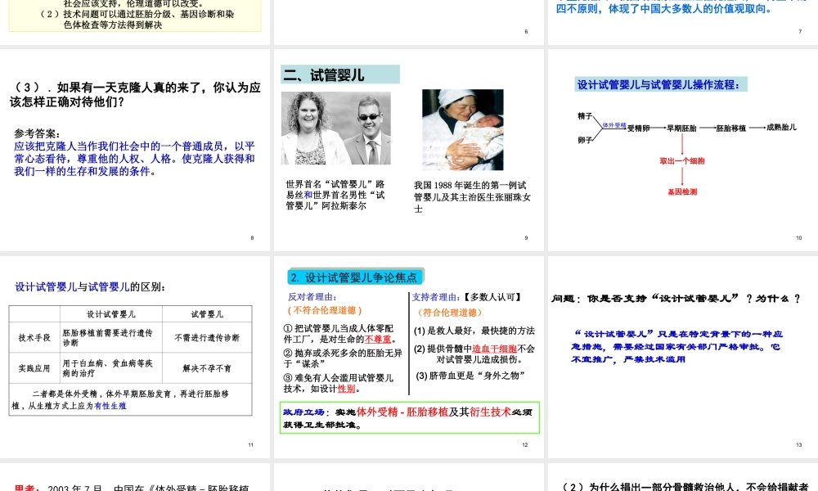The image size is (818, 491).
Task: Click the slide number 13 label
Action: pos(798,445)
